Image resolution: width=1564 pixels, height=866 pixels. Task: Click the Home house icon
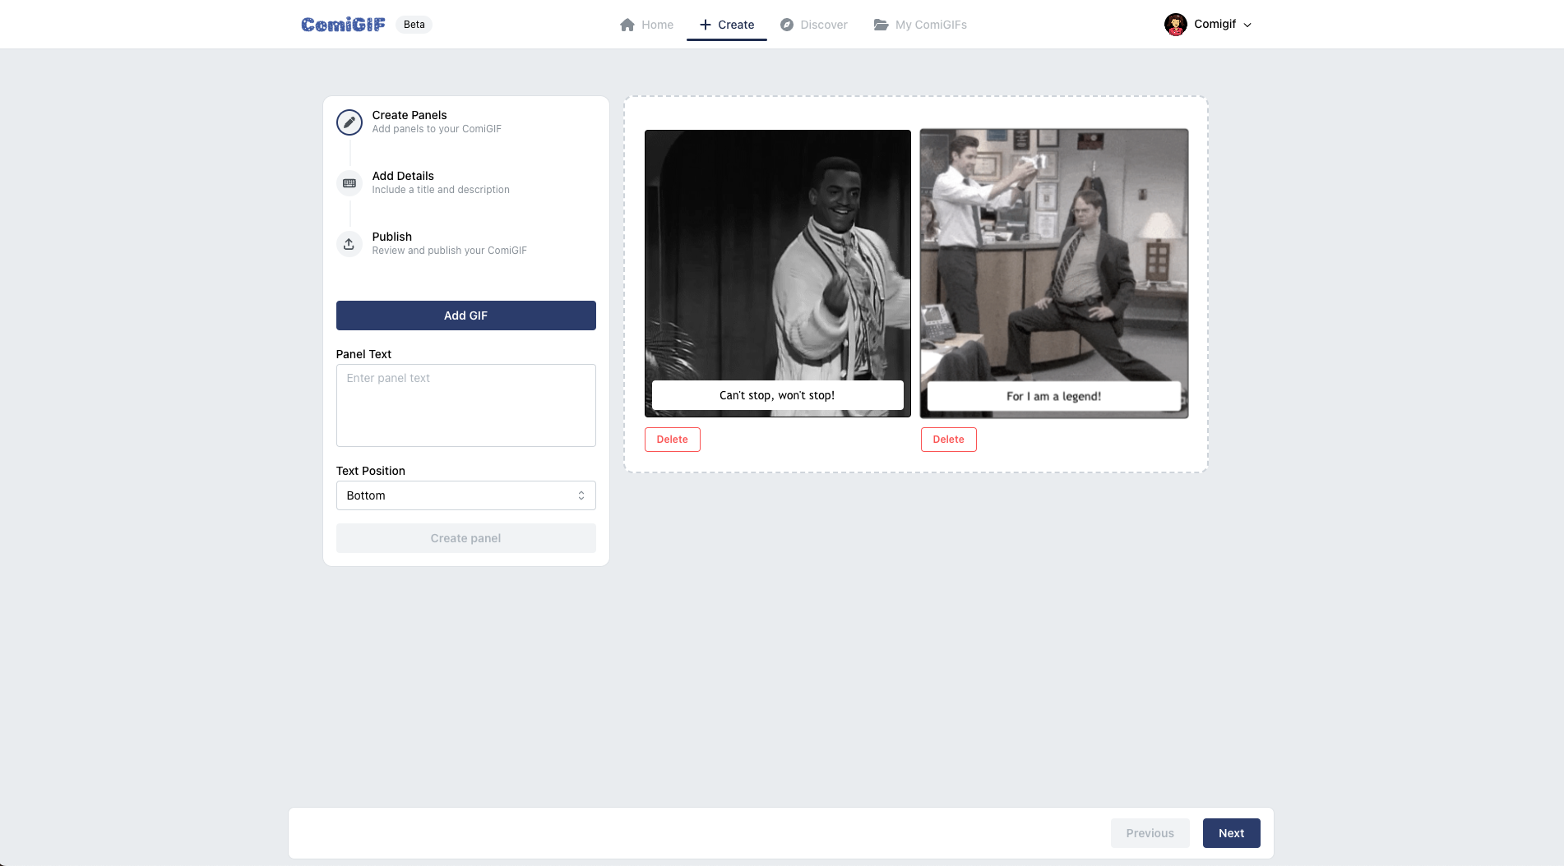coord(627,25)
